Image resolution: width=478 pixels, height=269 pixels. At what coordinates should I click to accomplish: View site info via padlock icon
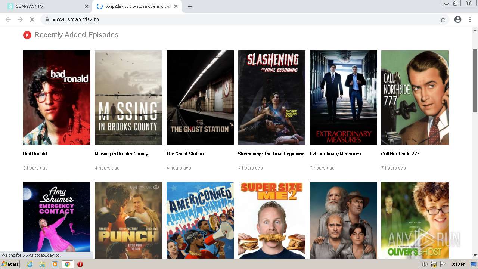click(x=47, y=19)
